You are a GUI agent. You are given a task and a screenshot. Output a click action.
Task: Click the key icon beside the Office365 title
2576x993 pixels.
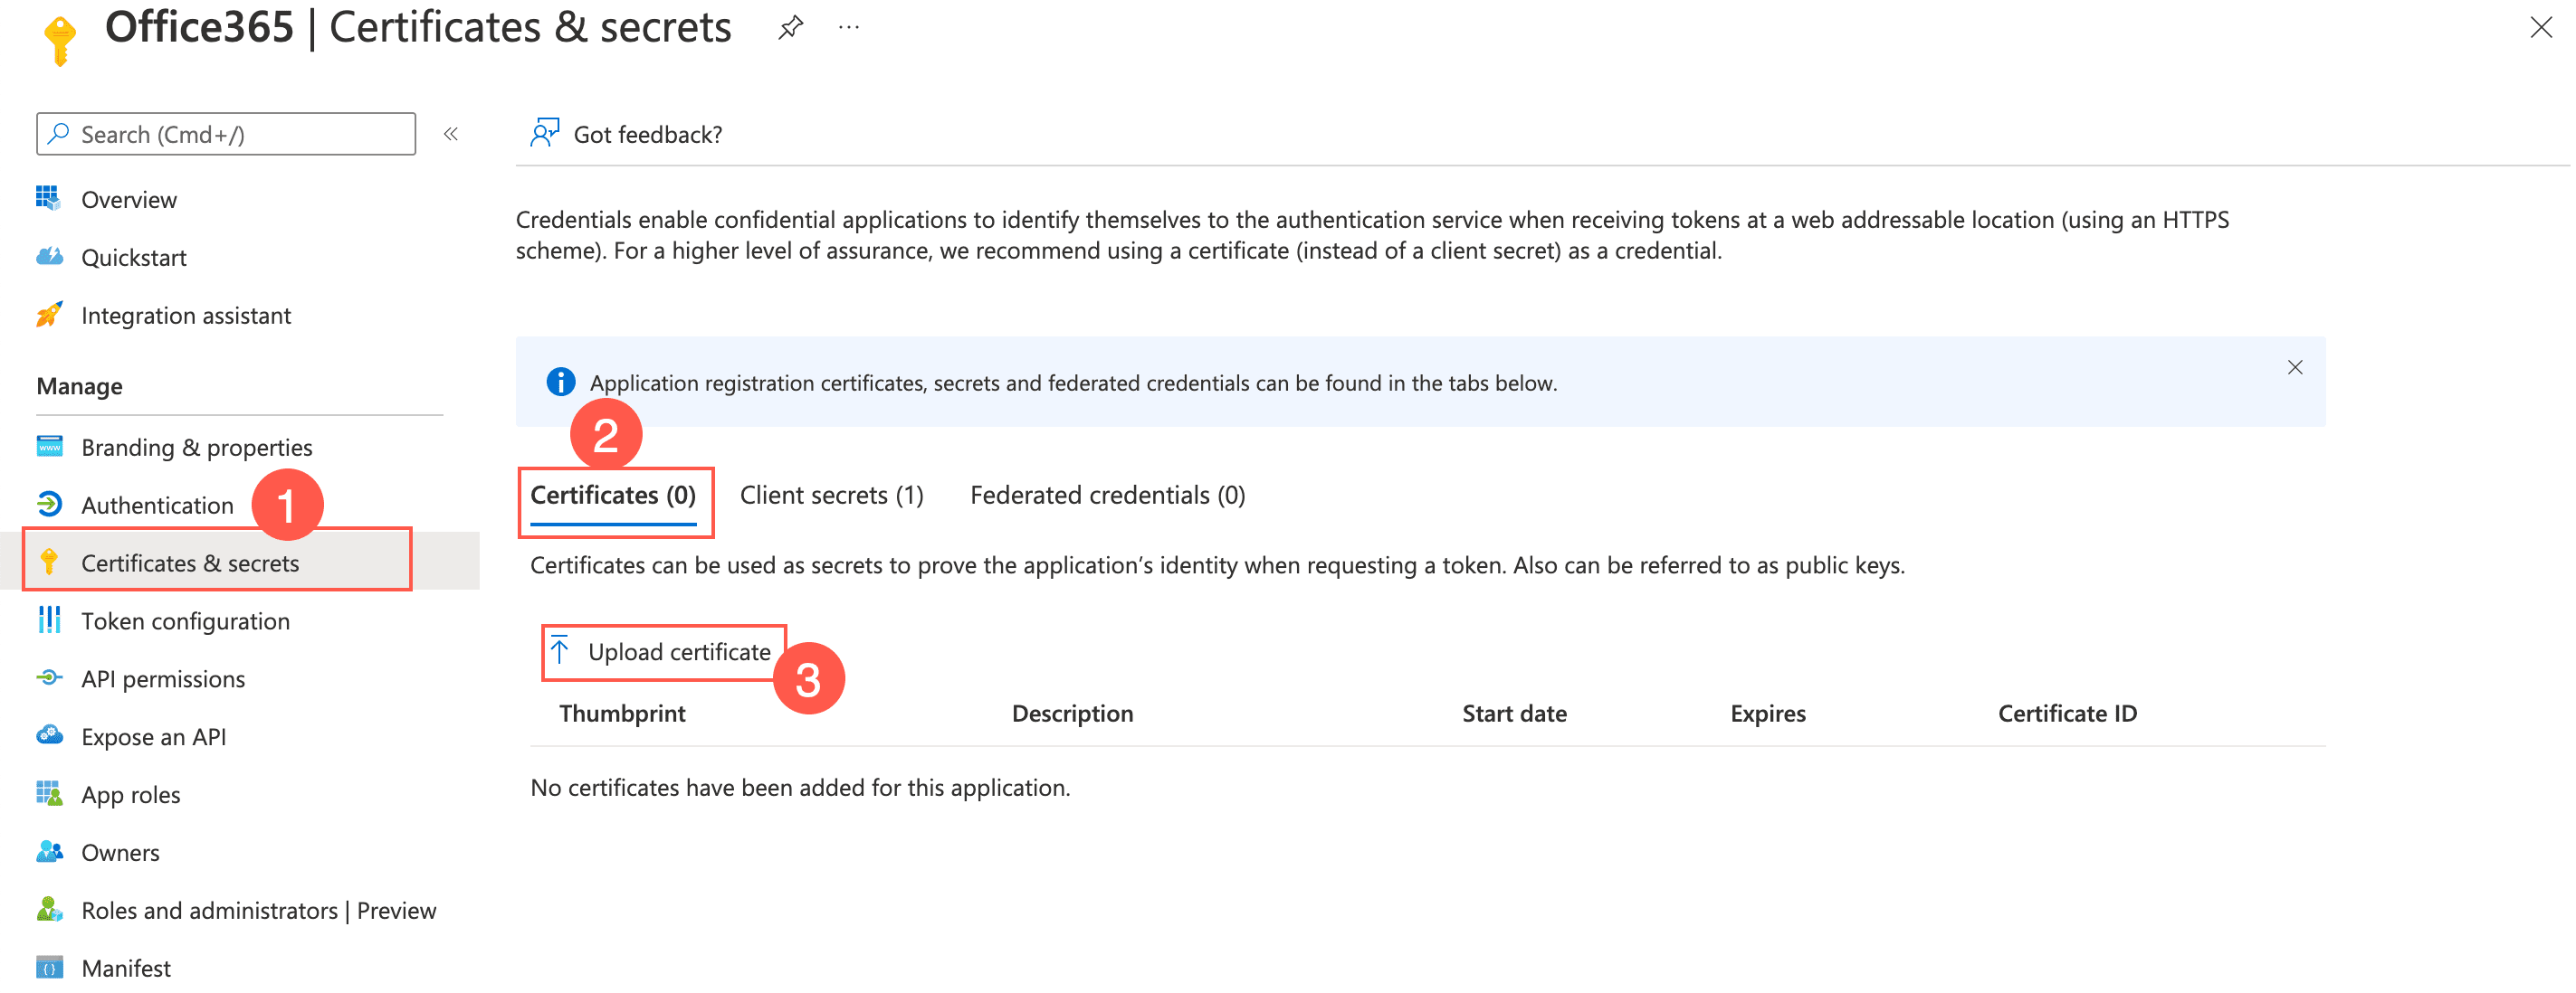[x=60, y=40]
